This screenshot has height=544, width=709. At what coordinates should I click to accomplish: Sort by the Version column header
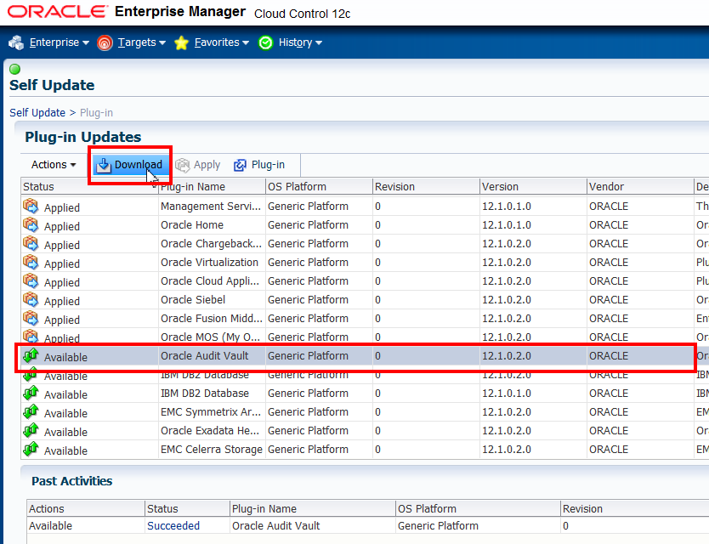pos(533,187)
